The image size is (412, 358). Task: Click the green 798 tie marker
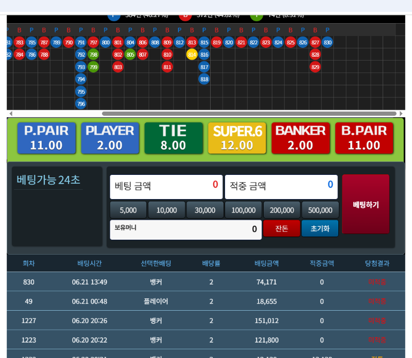(93, 55)
